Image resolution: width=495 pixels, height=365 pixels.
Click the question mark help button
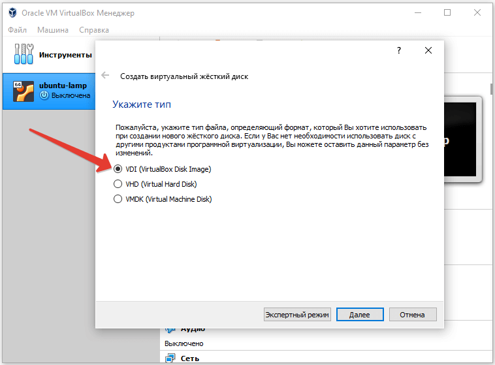coord(399,50)
